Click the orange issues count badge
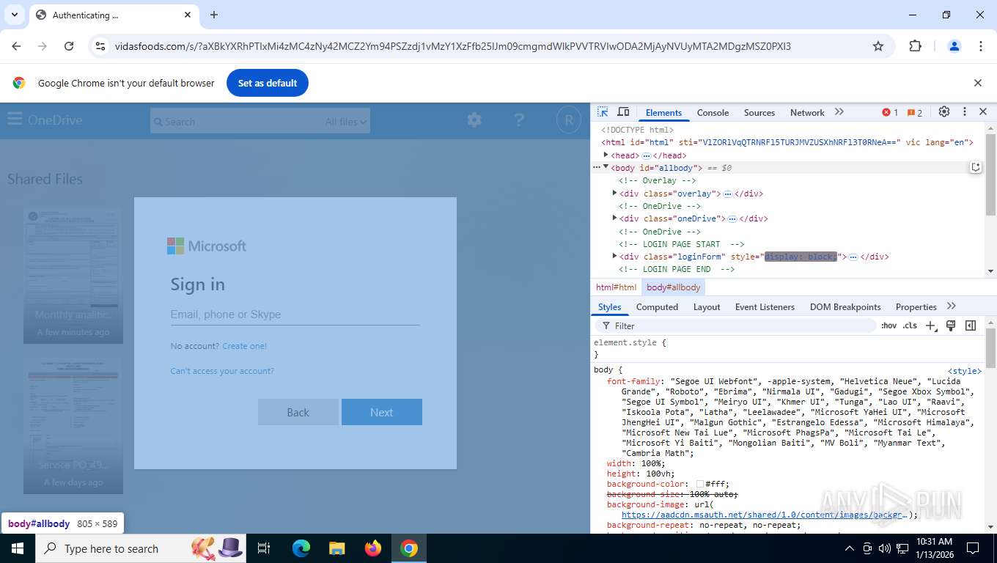This screenshot has width=997, height=563. [915, 113]
